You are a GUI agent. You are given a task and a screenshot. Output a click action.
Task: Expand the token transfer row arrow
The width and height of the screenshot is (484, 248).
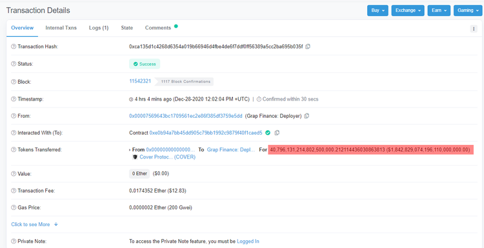click(130, 149)
